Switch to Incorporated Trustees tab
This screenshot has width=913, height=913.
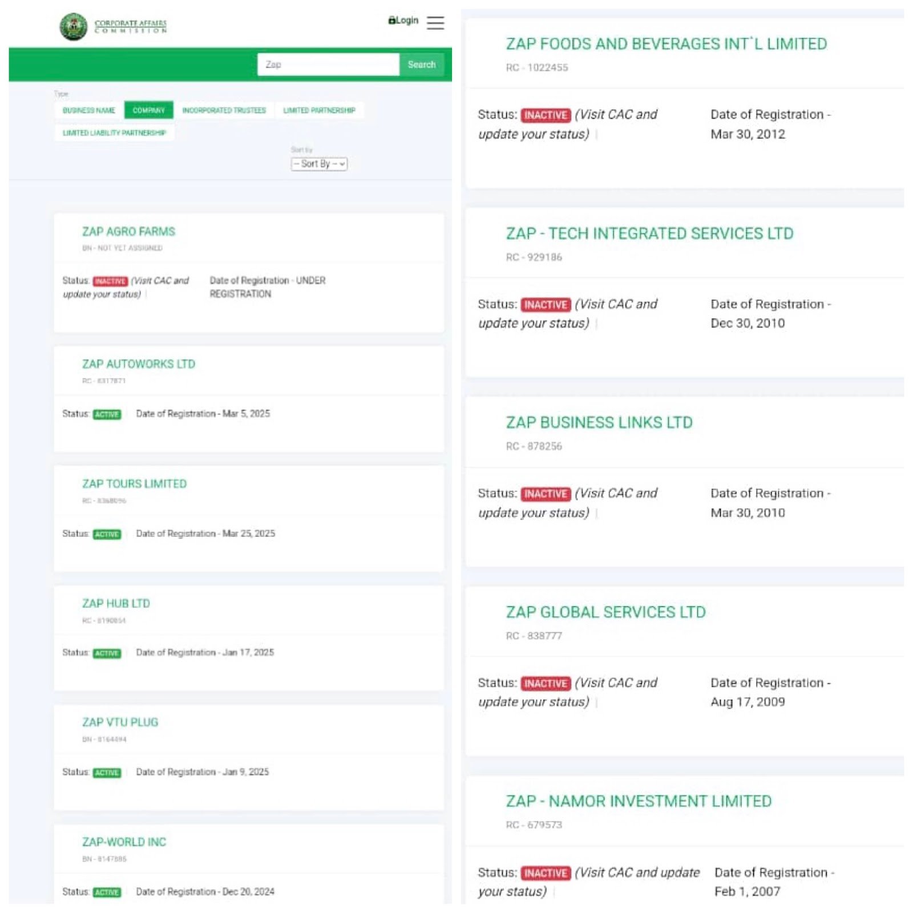[x=224, y=110]
